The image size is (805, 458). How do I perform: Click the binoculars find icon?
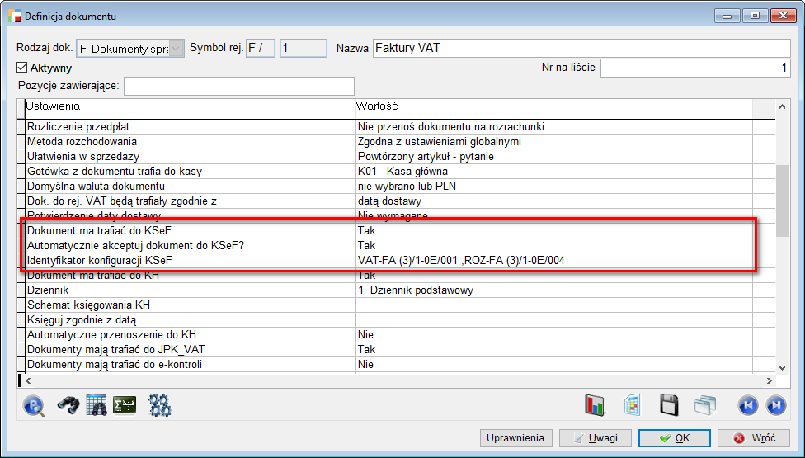67,404
